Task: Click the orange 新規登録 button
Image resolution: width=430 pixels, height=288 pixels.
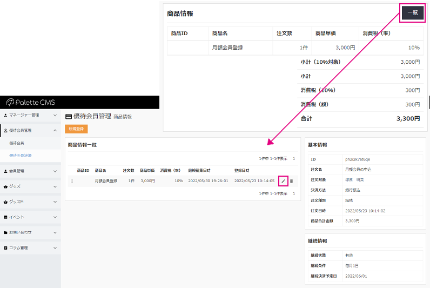Action: pos(76,129)
